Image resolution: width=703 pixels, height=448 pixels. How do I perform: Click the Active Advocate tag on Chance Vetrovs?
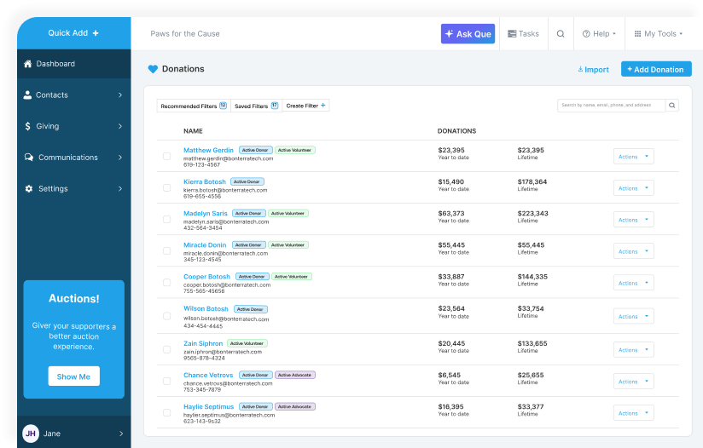pos(295,375)
